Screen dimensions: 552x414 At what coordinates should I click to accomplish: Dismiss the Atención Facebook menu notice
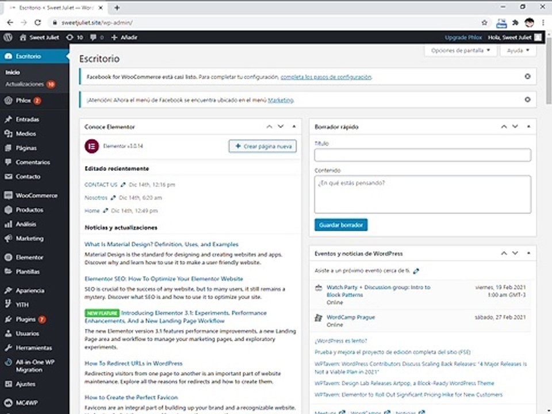pyautogui.click(x=527, y=99)
